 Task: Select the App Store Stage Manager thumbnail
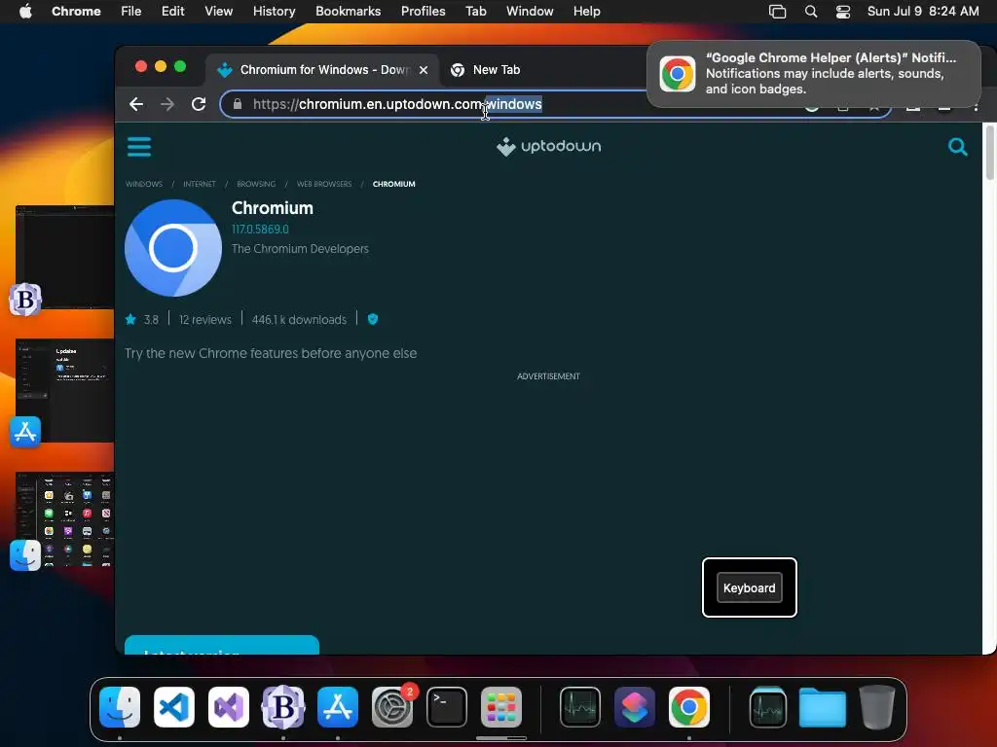(65, 390)
